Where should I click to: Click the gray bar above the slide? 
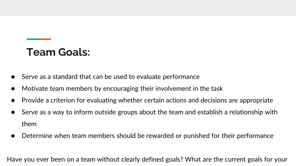coord(148,8)
